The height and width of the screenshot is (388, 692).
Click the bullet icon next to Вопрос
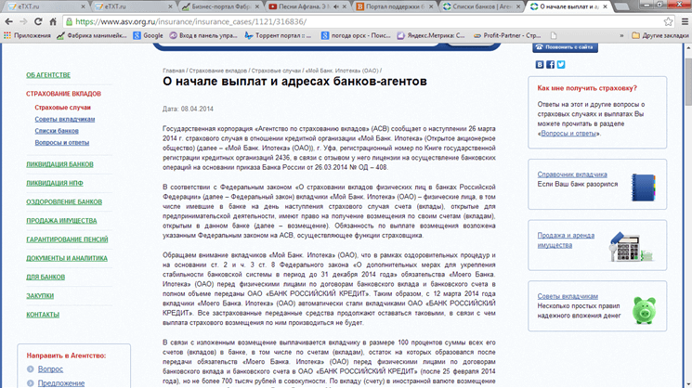(30, 369)
